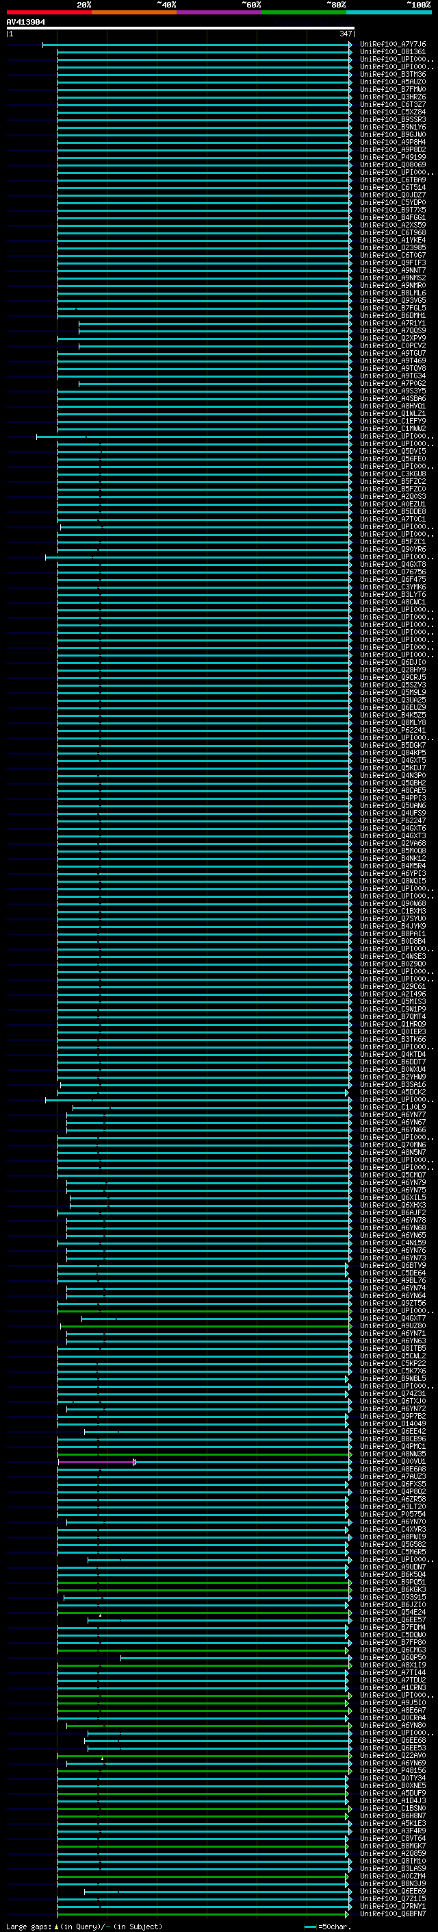Click the green ~80% identity legend segment
Screen dimensions: 438x1932
point(304,13)
